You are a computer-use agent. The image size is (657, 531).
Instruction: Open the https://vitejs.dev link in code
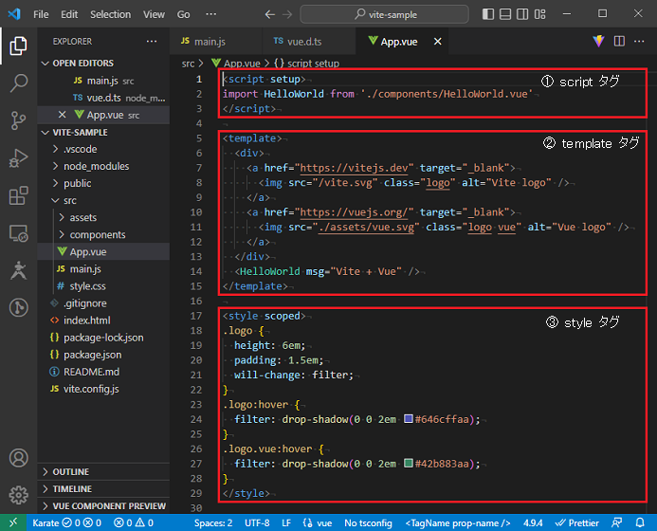point(354,168)
